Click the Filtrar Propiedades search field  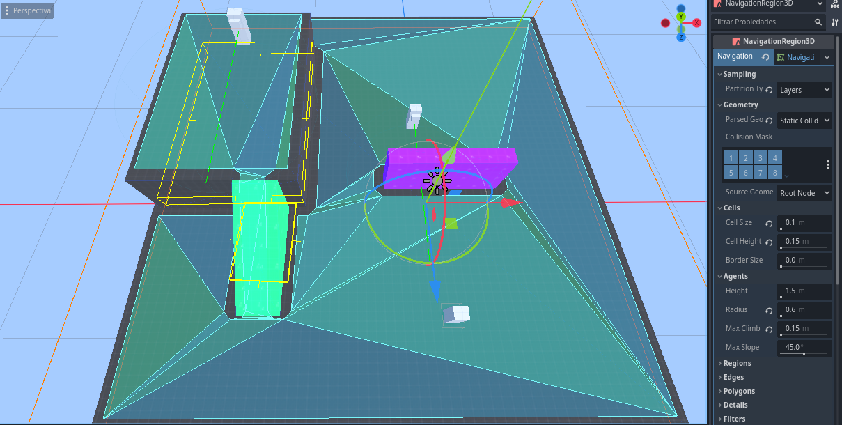(762, 22)
